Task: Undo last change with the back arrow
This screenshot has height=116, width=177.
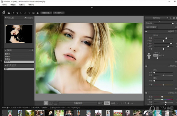Action: pos(21,13)
